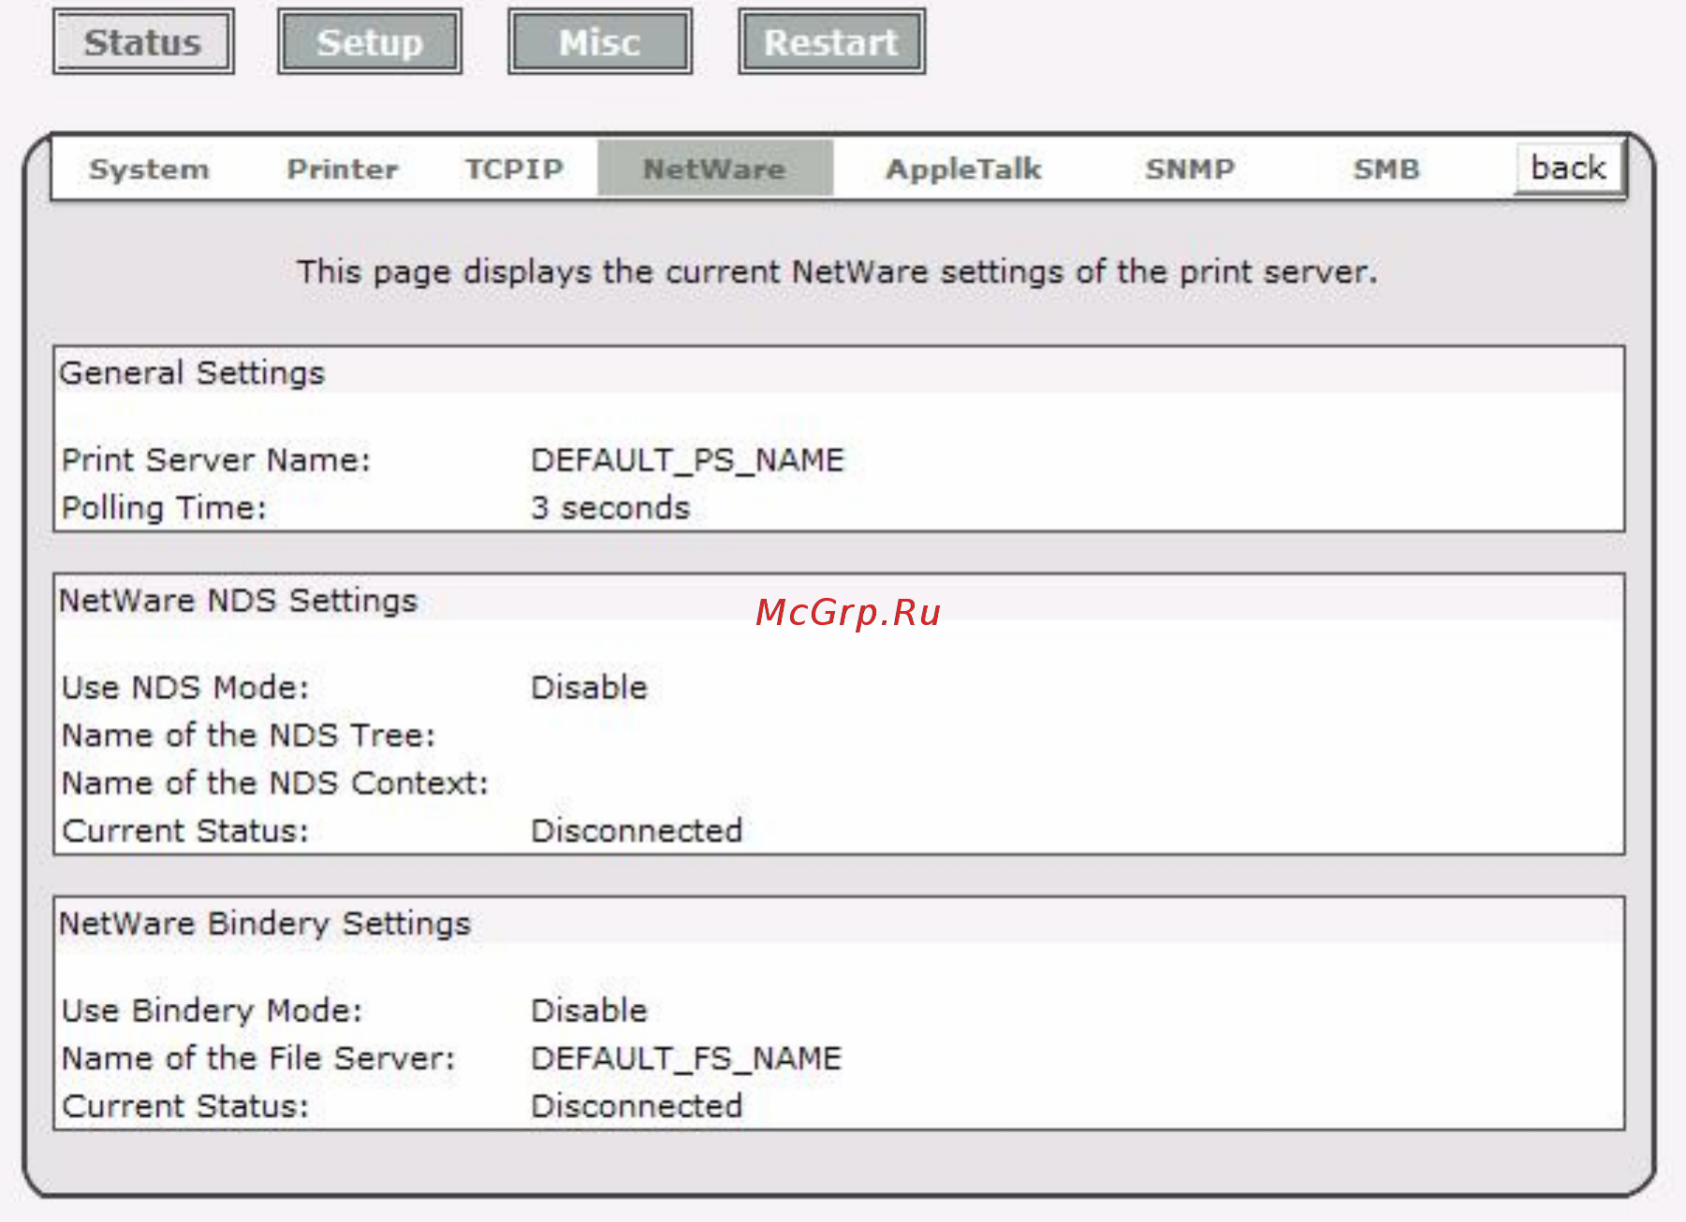Image resolution: width=1686 pixels, height=1222 pixels.
Task: Switch to the System tab
Action: click(149, 169)
